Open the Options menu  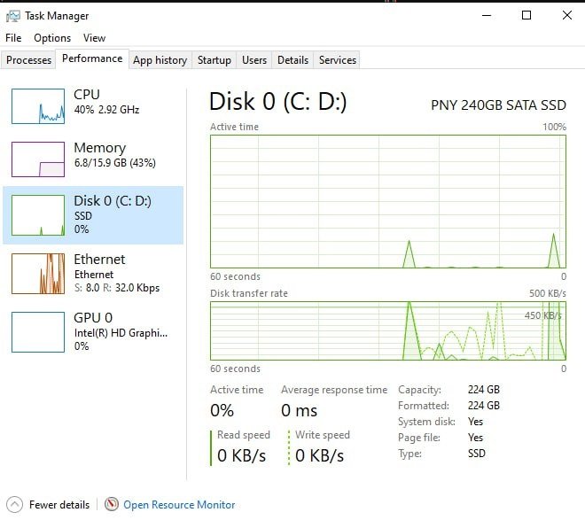[52, 38]
